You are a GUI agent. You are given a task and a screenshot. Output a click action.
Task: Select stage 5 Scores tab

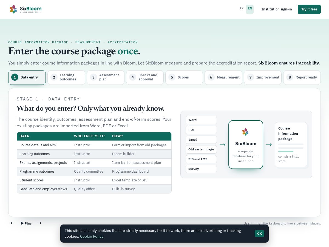point(184,77)
